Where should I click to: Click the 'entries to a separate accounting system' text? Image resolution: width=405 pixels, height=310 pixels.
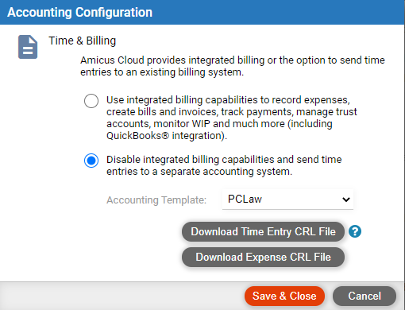(199, 172)
